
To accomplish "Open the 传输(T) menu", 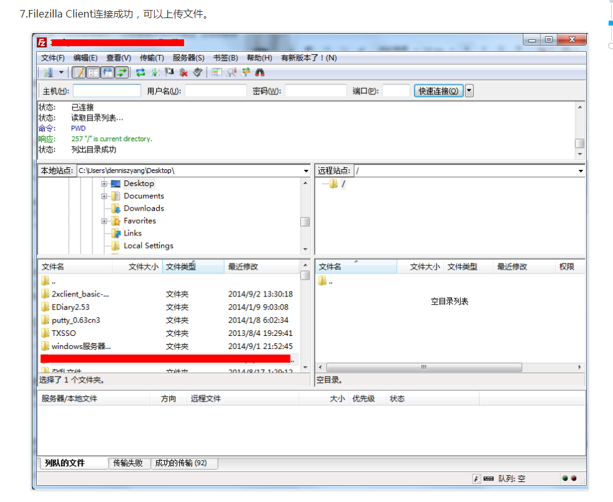I will point(152,58).
